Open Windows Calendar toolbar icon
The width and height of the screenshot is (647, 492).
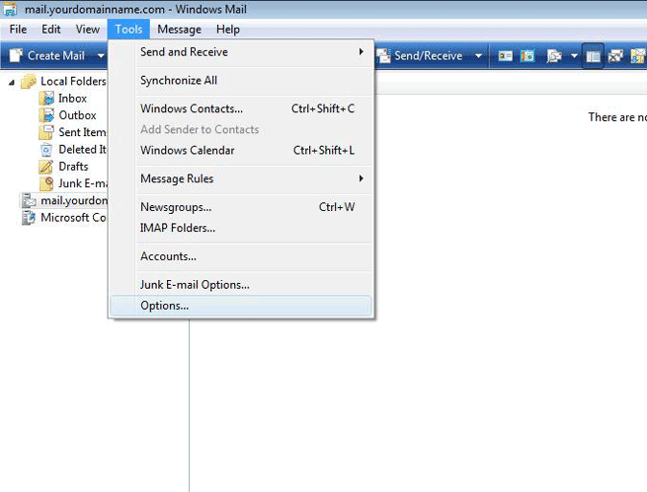[527, 55]
